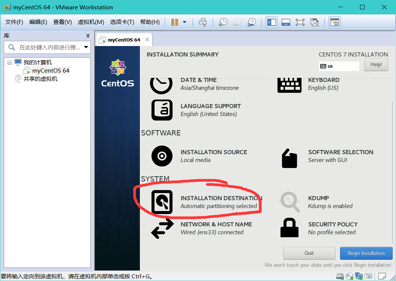This screenshot has width=396, height=281.
Task: Click the send Ctrl+Alt+Del icon
Action: coord(202,22)
